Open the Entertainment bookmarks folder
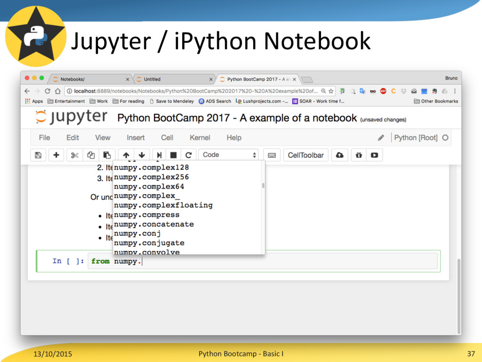The image size is (482, 362). pos(66,101)
